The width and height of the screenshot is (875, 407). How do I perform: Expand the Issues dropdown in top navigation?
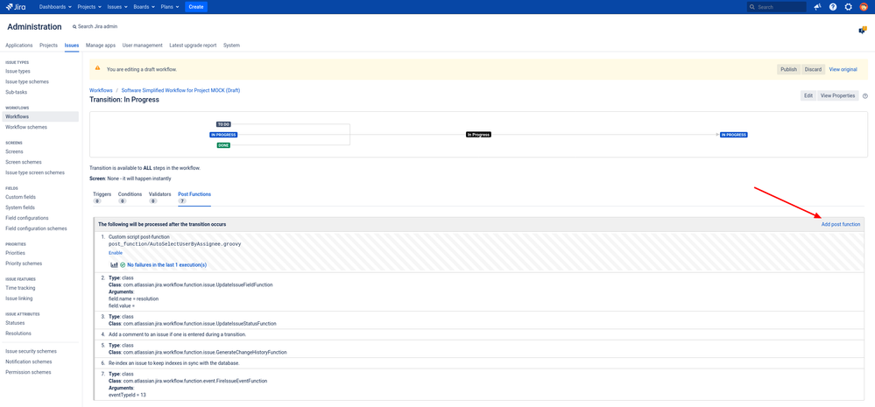tap(117, 7)
